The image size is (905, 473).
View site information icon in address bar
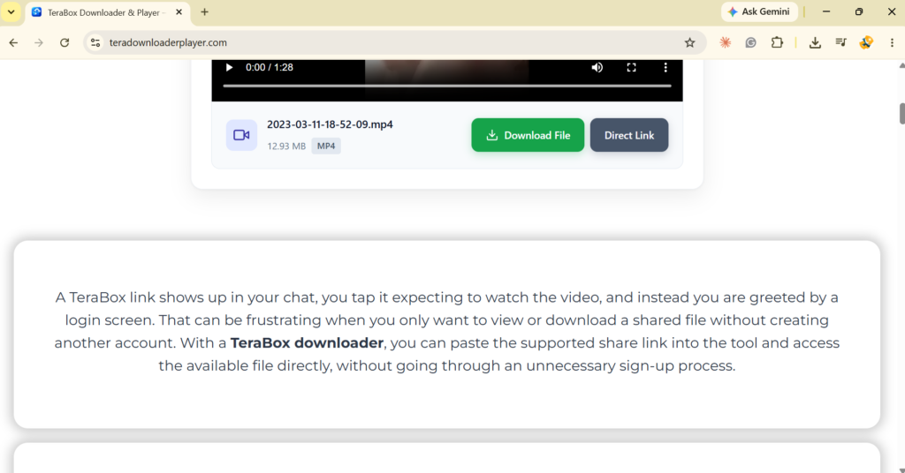click(95, 42)
